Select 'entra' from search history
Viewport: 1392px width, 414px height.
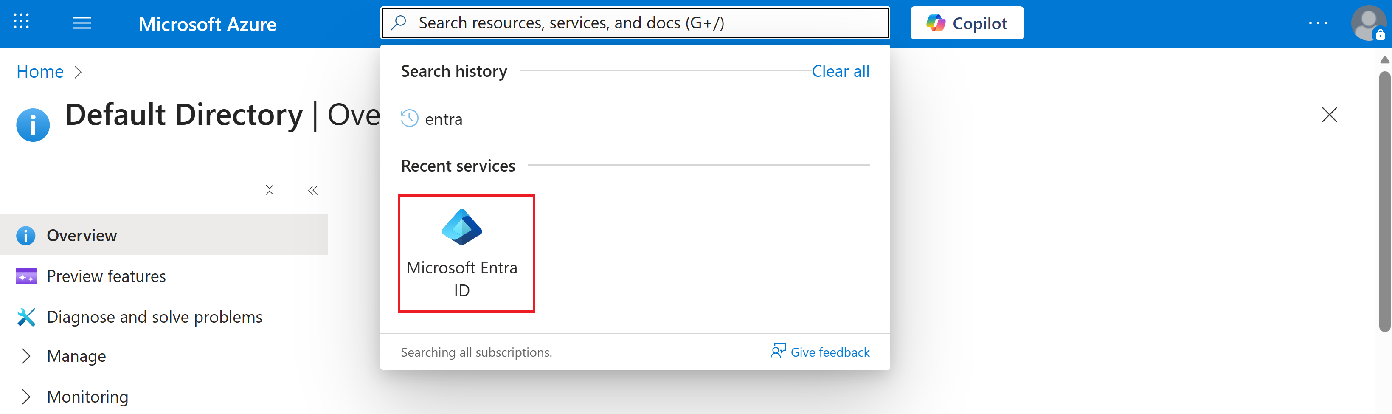point(443,119)
